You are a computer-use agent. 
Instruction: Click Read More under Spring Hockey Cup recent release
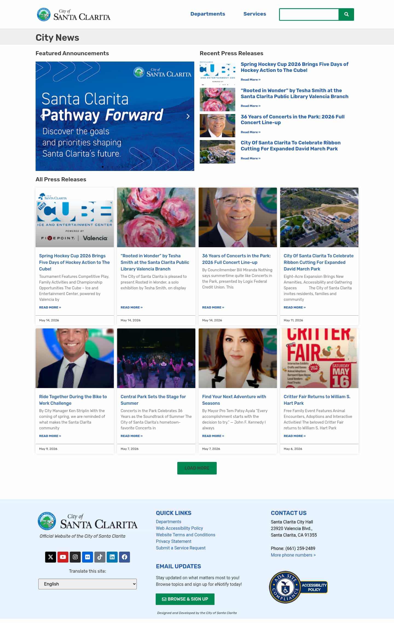coord(251,80)
